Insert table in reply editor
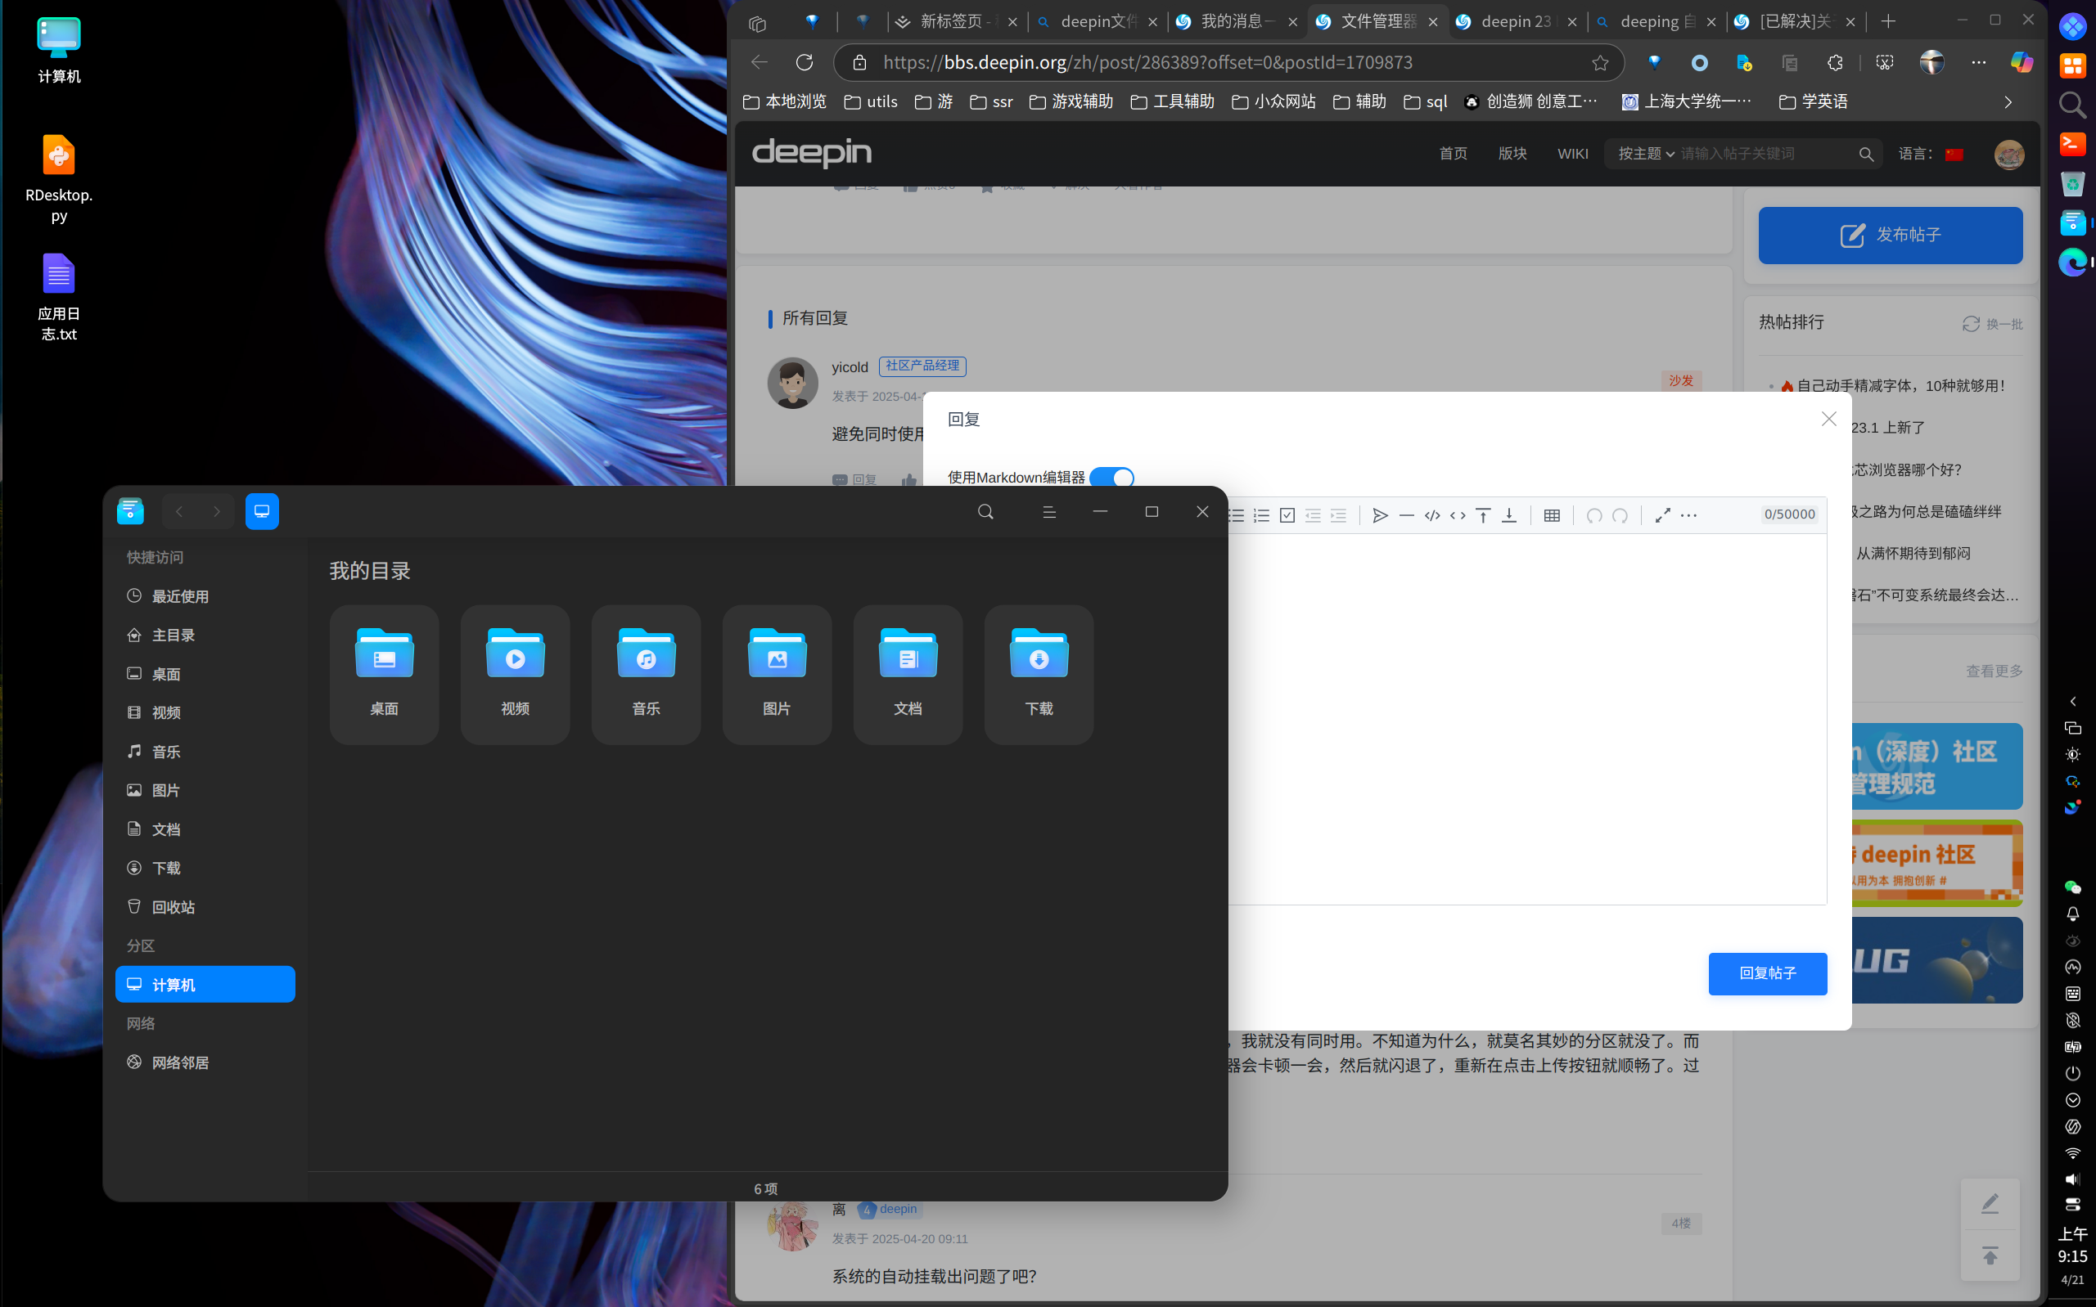The image size is (2096, 1307). (1552, 516)
